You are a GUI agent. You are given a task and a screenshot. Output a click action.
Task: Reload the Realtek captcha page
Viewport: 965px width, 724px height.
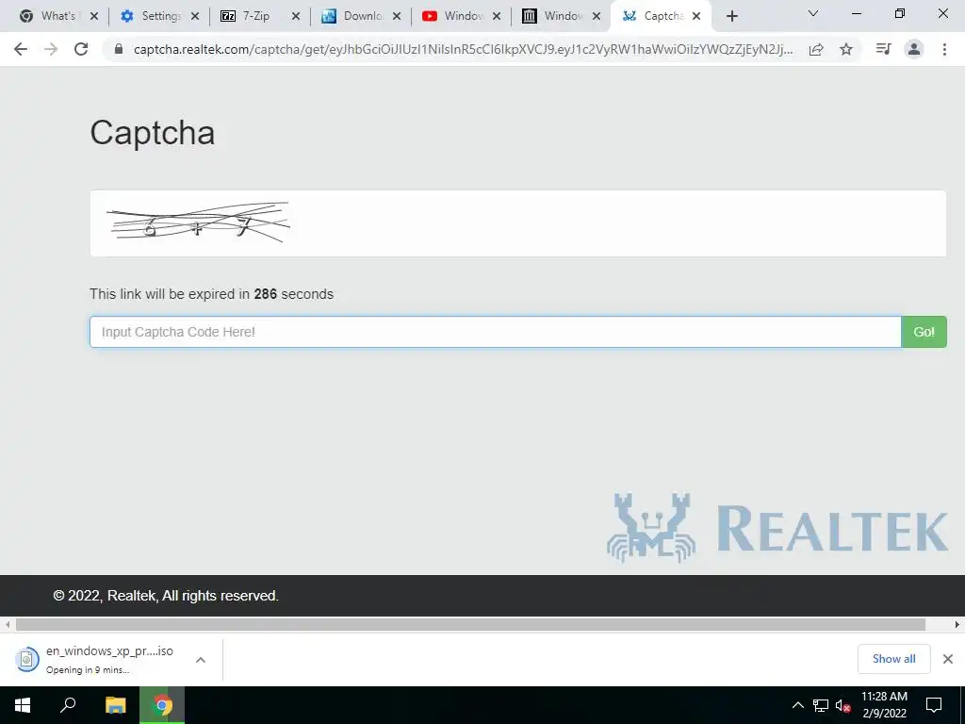click(x=81, y=49)
